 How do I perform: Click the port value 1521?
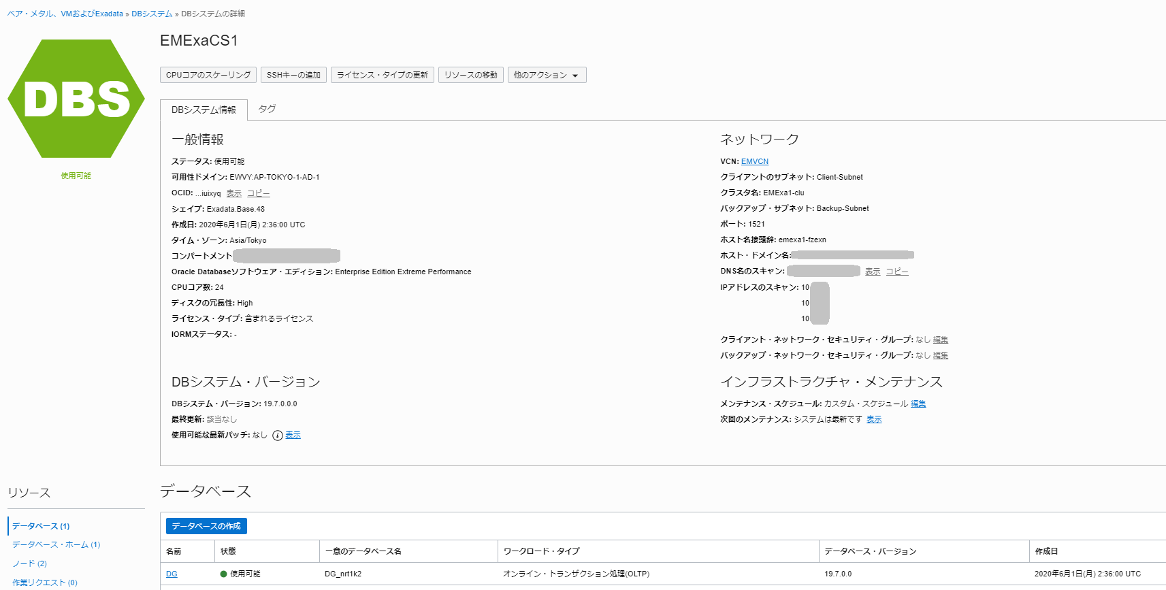757,224
